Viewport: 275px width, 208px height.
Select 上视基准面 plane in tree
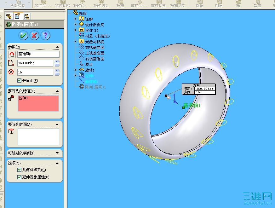coord(95,53)
